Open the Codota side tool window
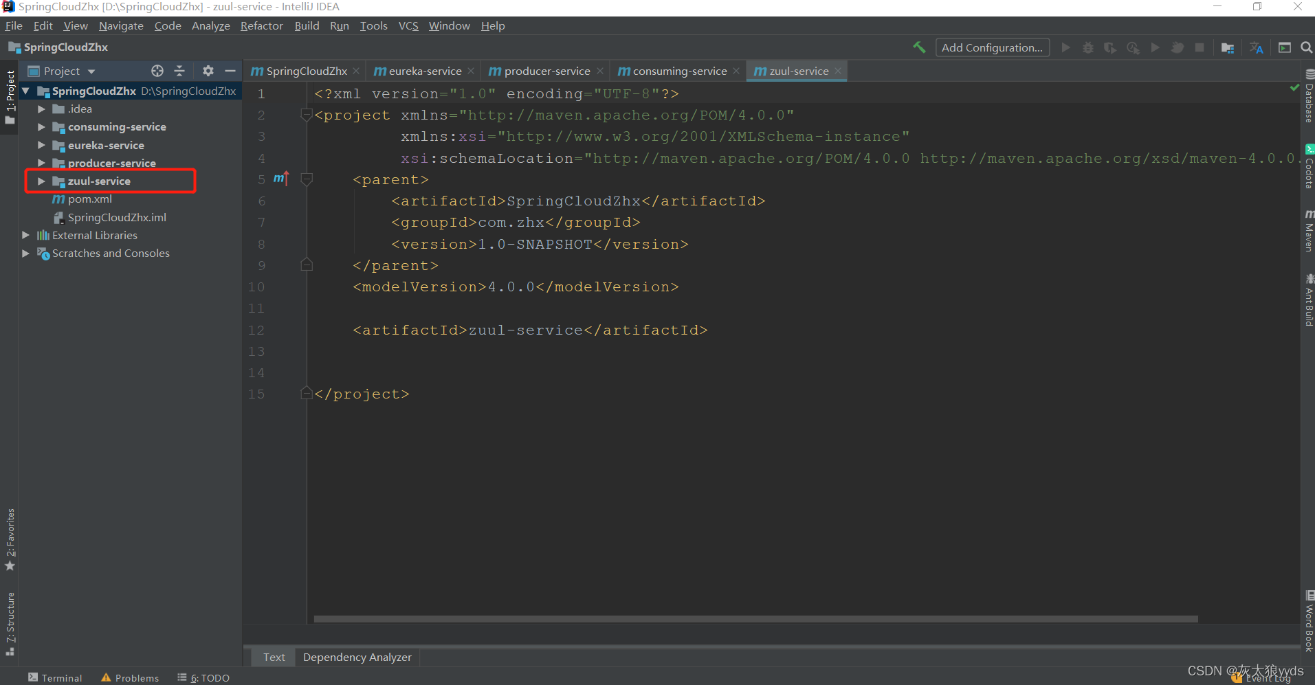Screen dimensions: 1315x685 coord(1309,167)
